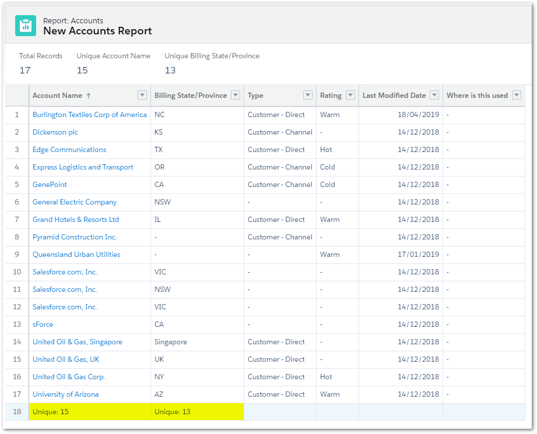The image size is (537, 434).
Task: Select the NY billing state cell
Action: click(197, 376)
